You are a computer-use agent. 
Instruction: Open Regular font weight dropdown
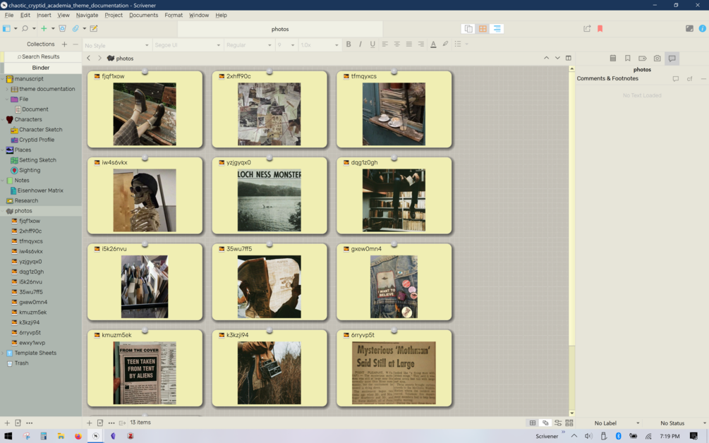click(249, 45)
